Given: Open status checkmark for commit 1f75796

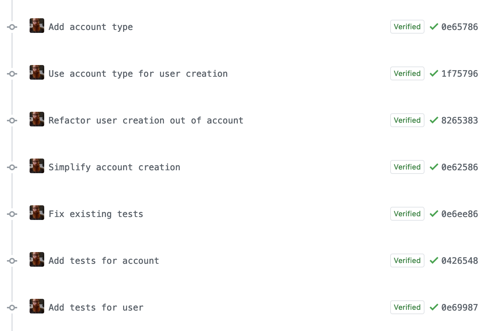Looking at the screenshot, I should pyautogui.click(x=434, y=73).
